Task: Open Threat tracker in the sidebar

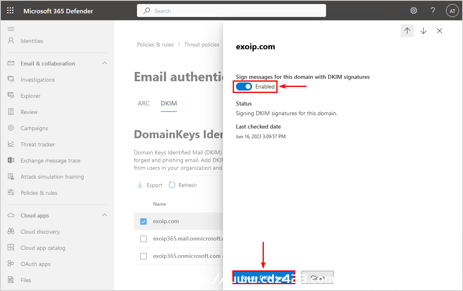Action: pyautogui.click(x=38, y=144)
